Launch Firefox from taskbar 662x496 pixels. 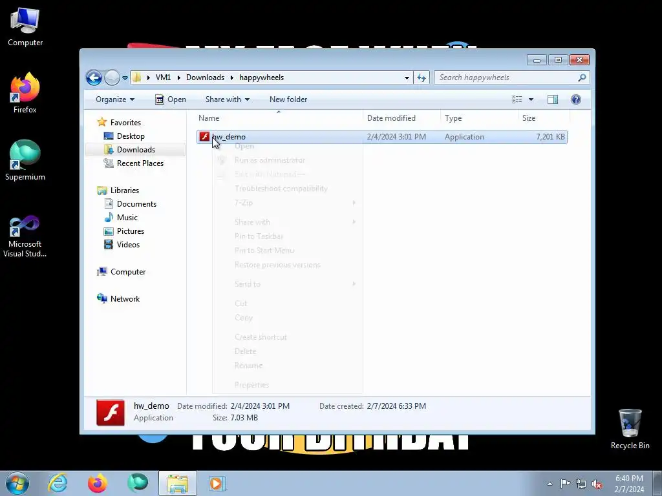click(x=97, y=483)
